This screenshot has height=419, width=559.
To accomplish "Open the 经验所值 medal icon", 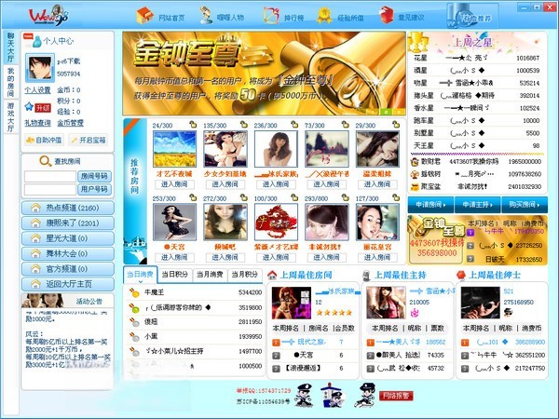I will pos(324,15).
